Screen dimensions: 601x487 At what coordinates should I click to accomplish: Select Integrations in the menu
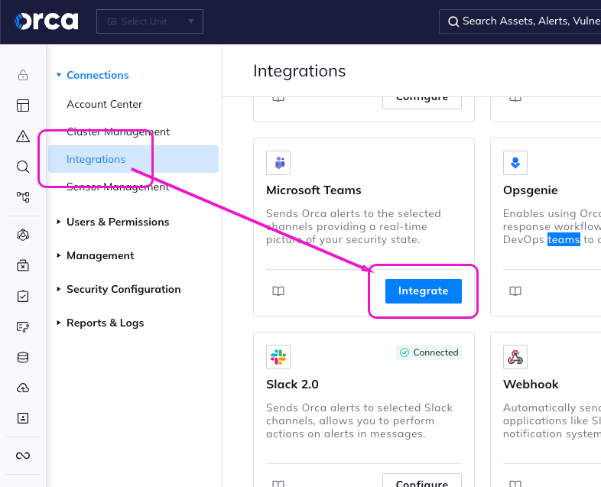coord(133,159)
